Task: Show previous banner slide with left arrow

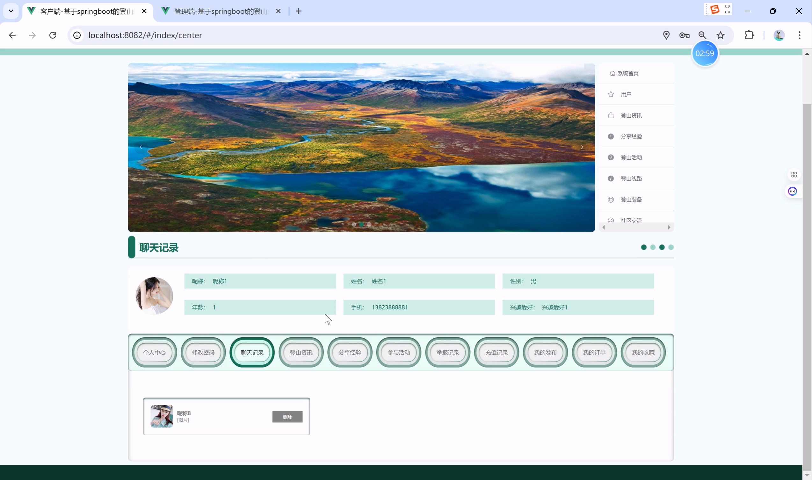Action: (x=141, y=147)
